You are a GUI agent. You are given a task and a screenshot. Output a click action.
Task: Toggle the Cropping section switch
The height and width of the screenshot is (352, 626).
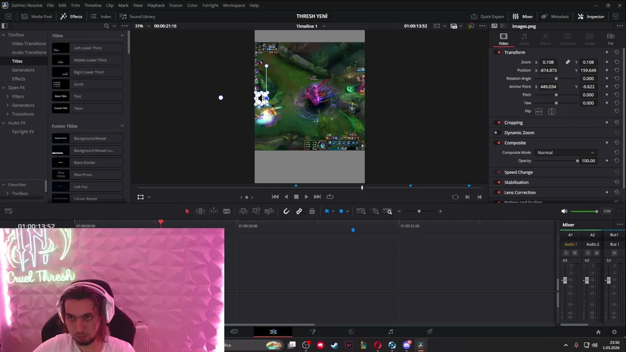click(x=498, y=123)
